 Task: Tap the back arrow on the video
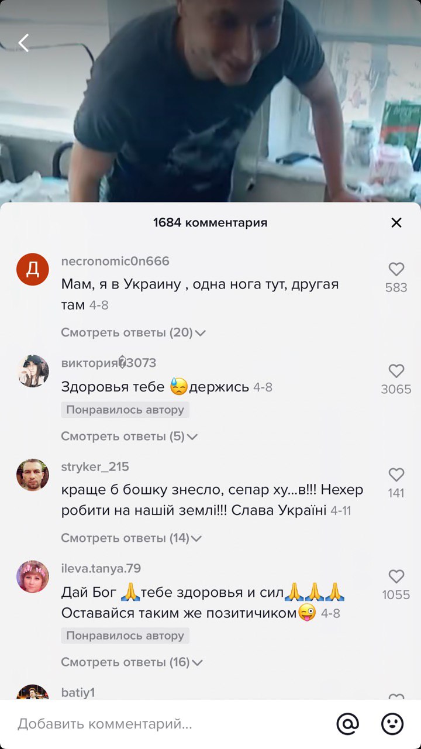point(23,43)
